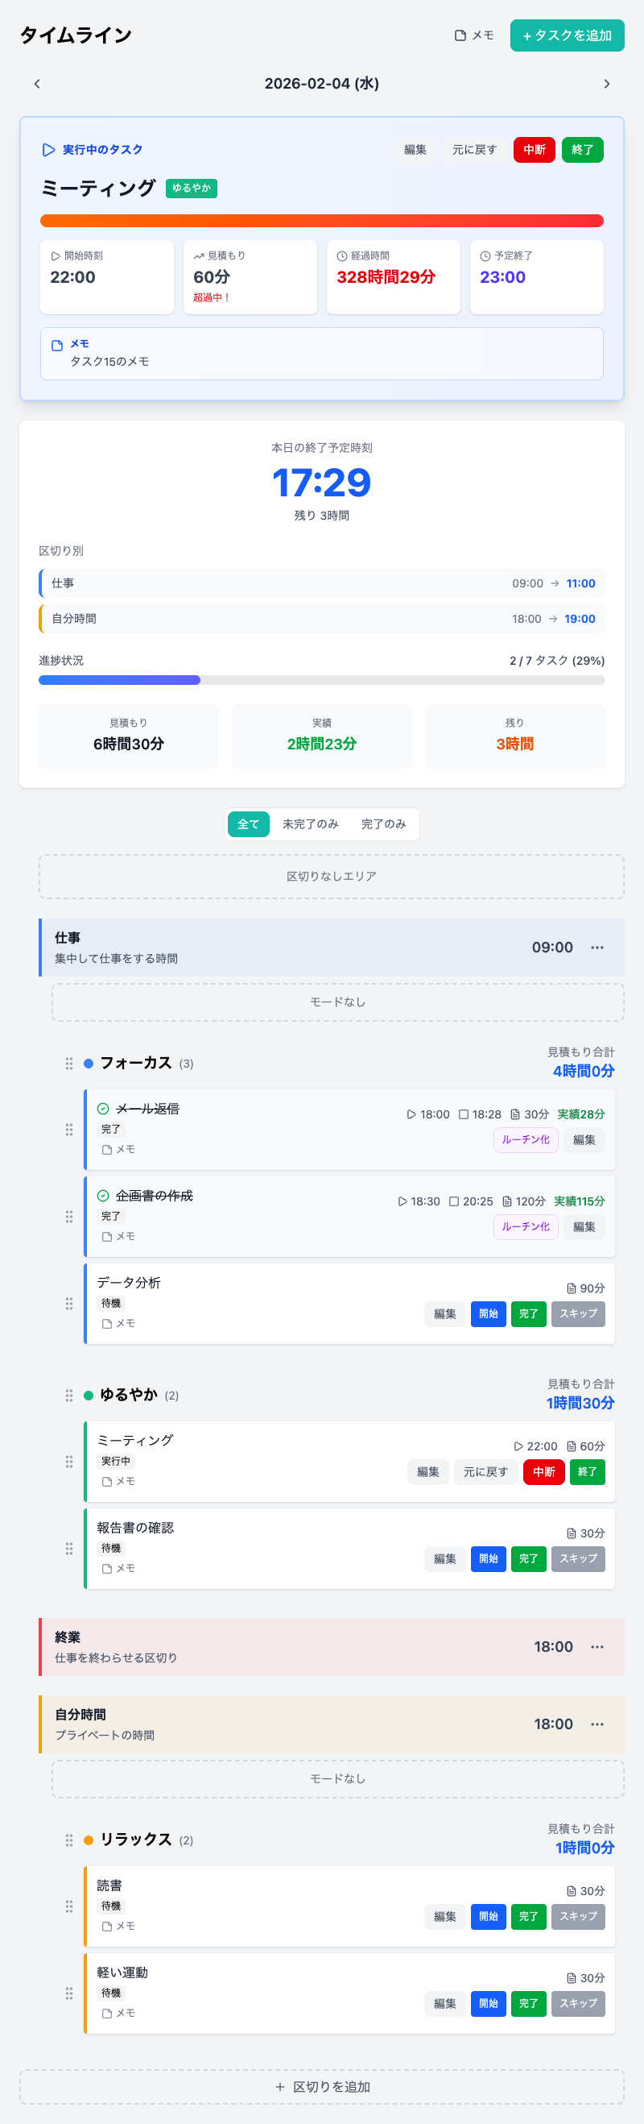This screenshot has height=2124, width=644.
Task: Open the options menu of 仕事 section
Action: tap(597, 948)
